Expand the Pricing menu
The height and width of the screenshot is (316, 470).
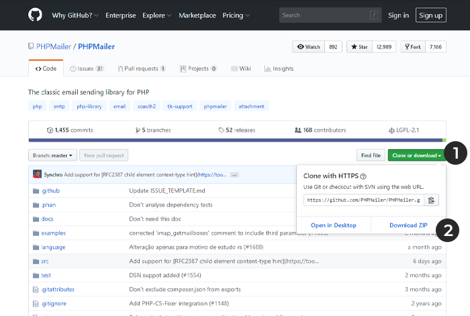pyautogui.click(x=236, y=15)
